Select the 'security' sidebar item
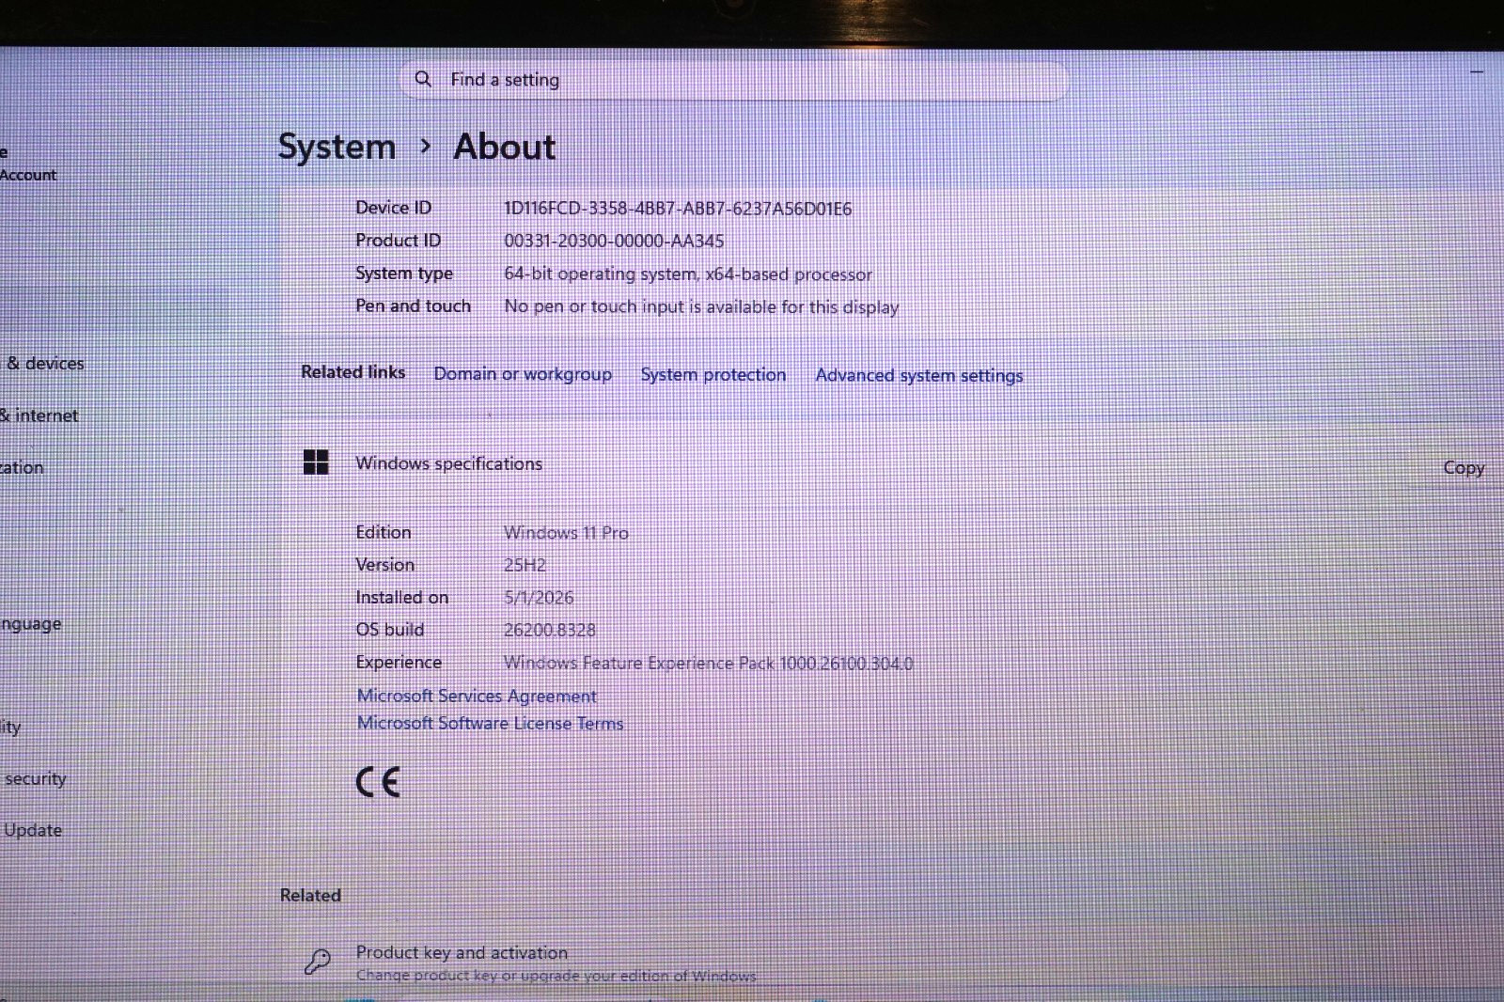Viewport: 1504px width, 1002px height. coord(35,778)
